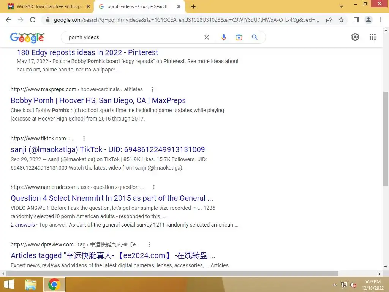Open more options for TikTok result
Image resolution: width=389 pixels, height=292 pixels.
coord(84,138)
